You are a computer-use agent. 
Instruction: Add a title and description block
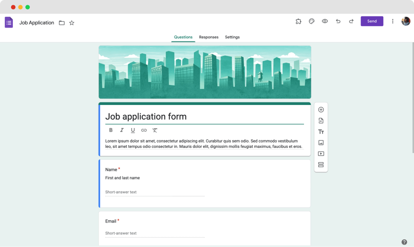(321, 131)
